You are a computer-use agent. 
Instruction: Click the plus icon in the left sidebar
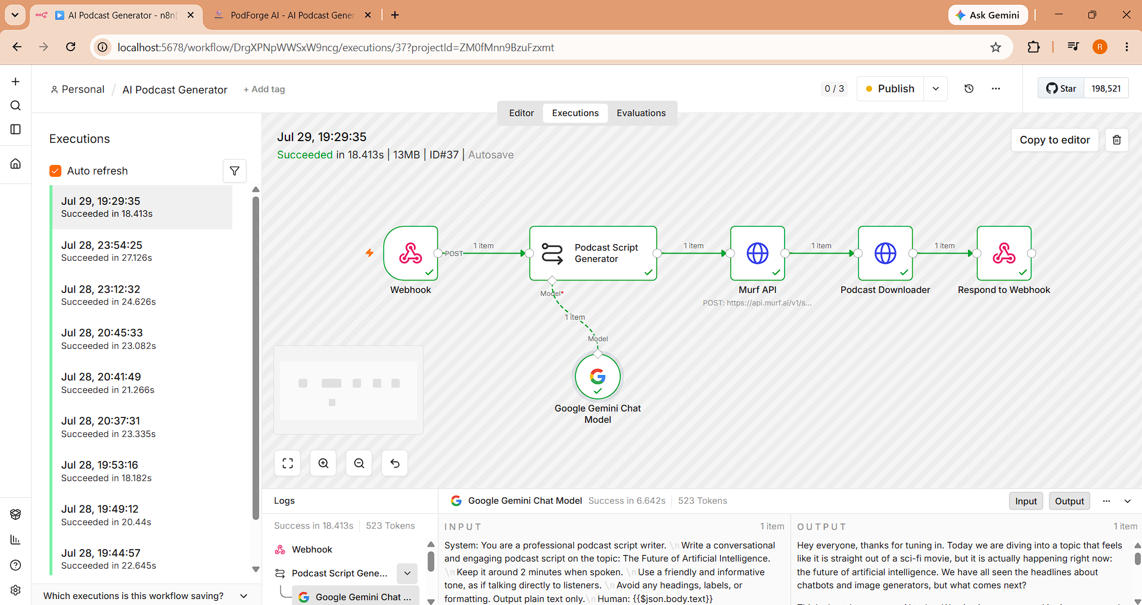point(15,82)
